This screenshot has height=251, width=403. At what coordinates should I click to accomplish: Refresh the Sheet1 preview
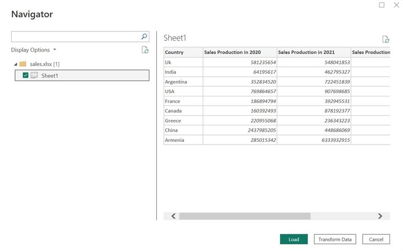[386, 39]
